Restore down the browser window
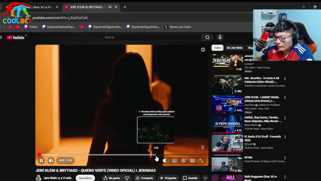321x181 pixels. click(315, 7)
